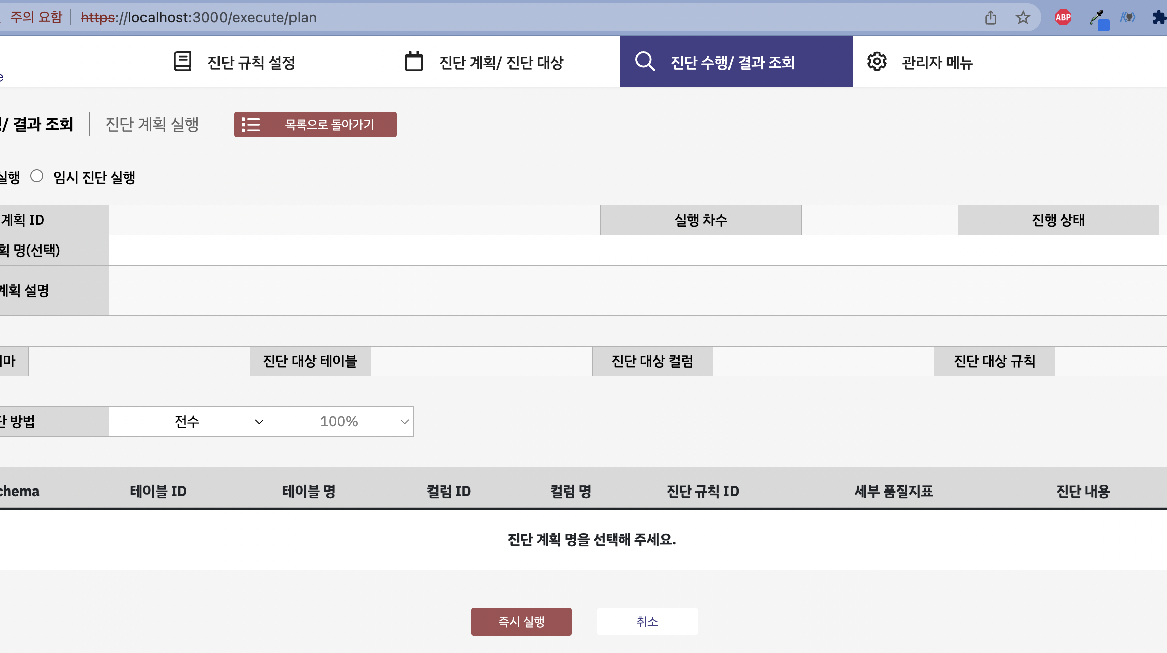This screenshot has width=1167, height=653.
Task: Open the 관리자 메뉴 tab
Action: point(936,63)
